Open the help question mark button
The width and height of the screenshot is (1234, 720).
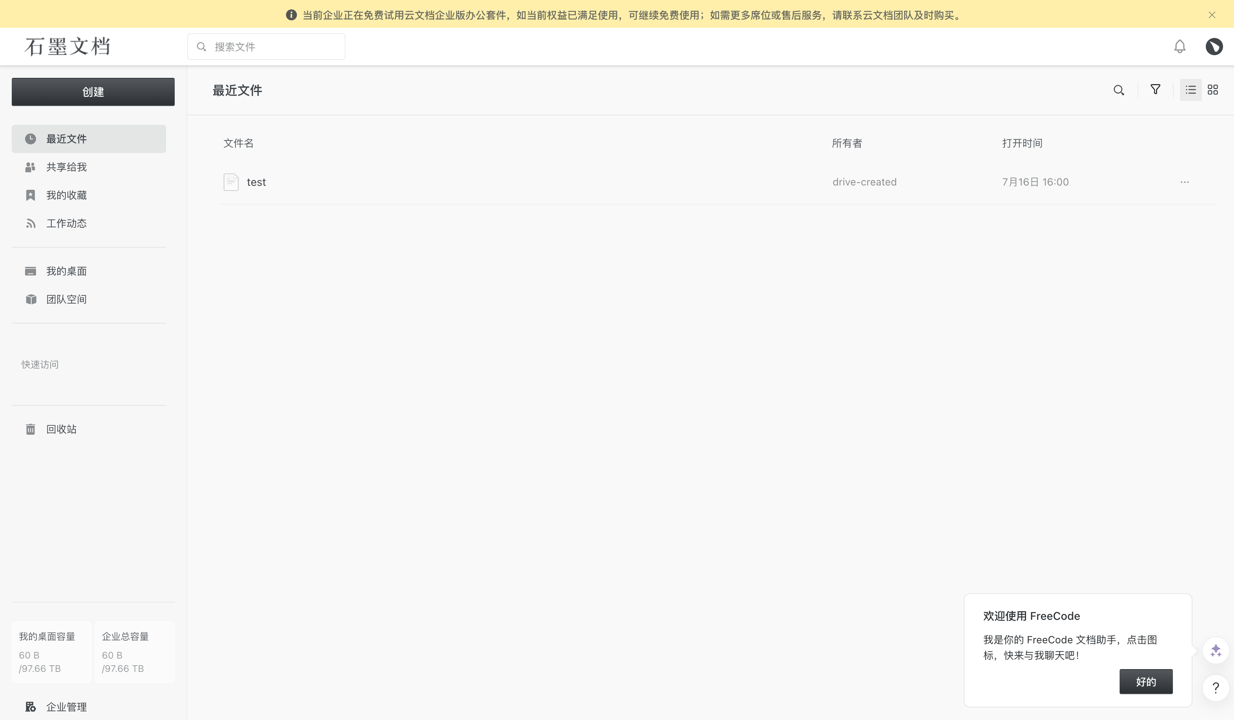[x=1216, y=688]
